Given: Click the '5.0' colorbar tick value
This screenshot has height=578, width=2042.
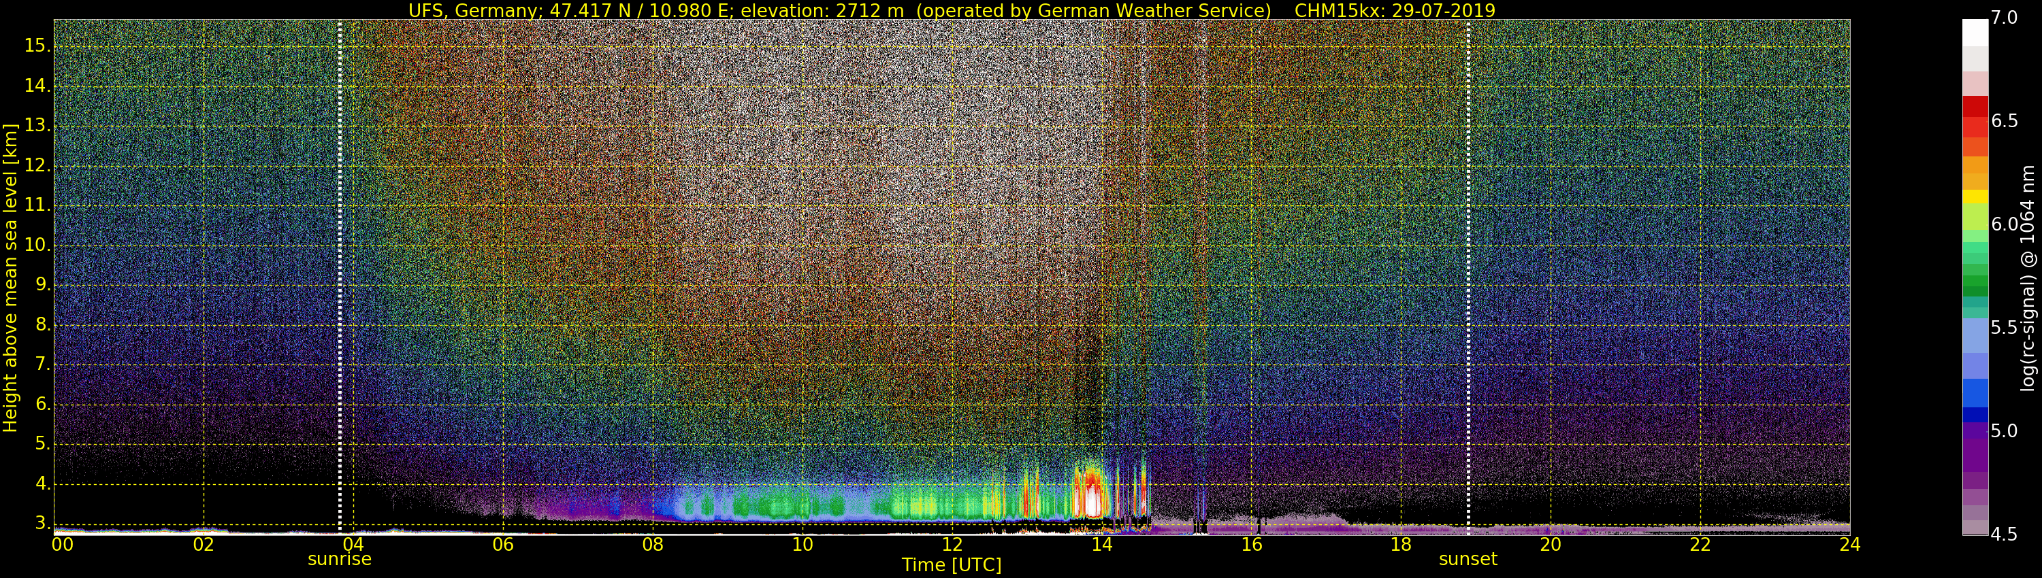Looking at the screenshot, I should point(2005,430).
